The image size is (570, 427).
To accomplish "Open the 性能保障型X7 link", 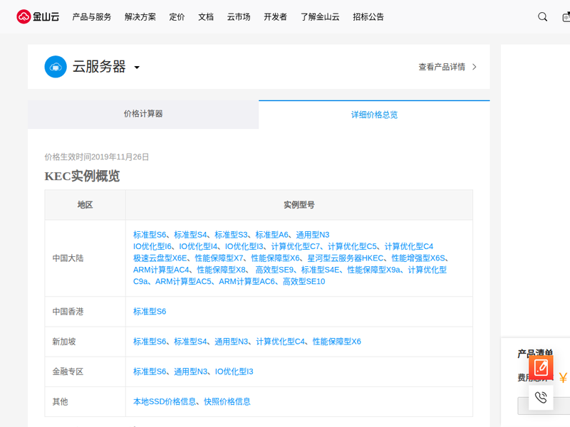I will point(219,258).
